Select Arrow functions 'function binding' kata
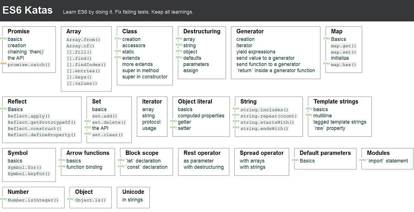The width and height of the screenshot is (414, 212). (84, 167)
